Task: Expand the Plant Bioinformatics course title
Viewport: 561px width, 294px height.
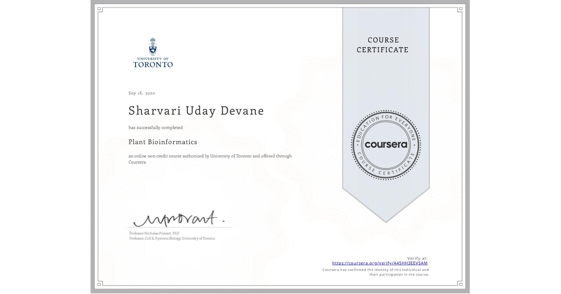Action: point(163,142)
